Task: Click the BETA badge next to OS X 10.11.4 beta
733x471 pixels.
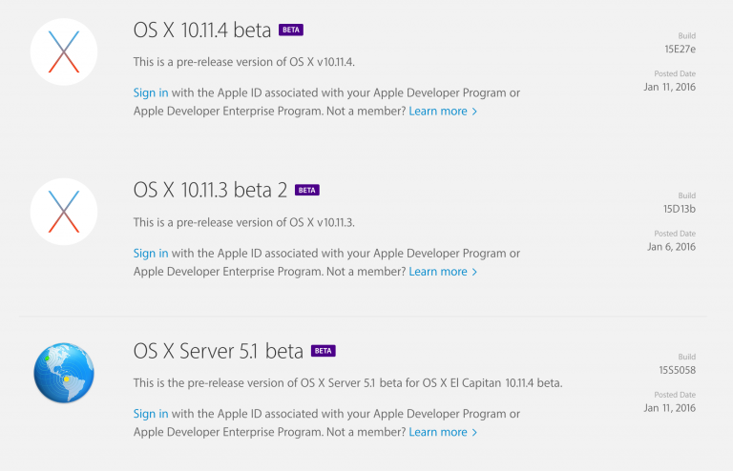Action: (x=291, y=30)
